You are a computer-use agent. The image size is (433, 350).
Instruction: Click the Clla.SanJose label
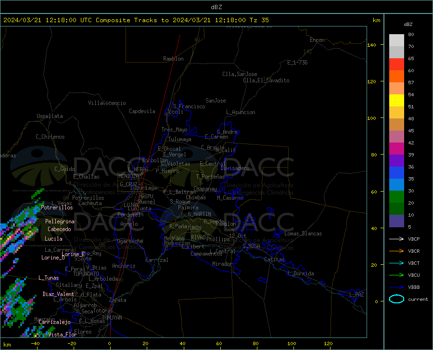(240, 74)
